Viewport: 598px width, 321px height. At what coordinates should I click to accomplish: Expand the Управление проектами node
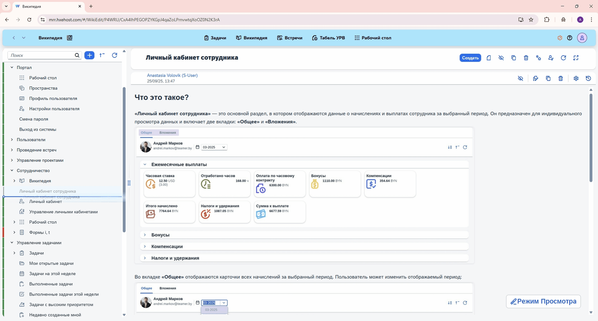tap(12, 160)
